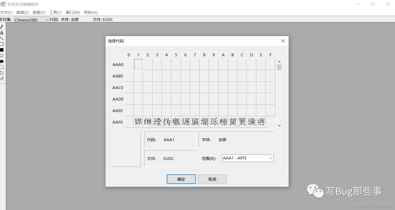Open the 工具(T) menu
The height and width of the screenshot is (210, 395).
point(56,12)
